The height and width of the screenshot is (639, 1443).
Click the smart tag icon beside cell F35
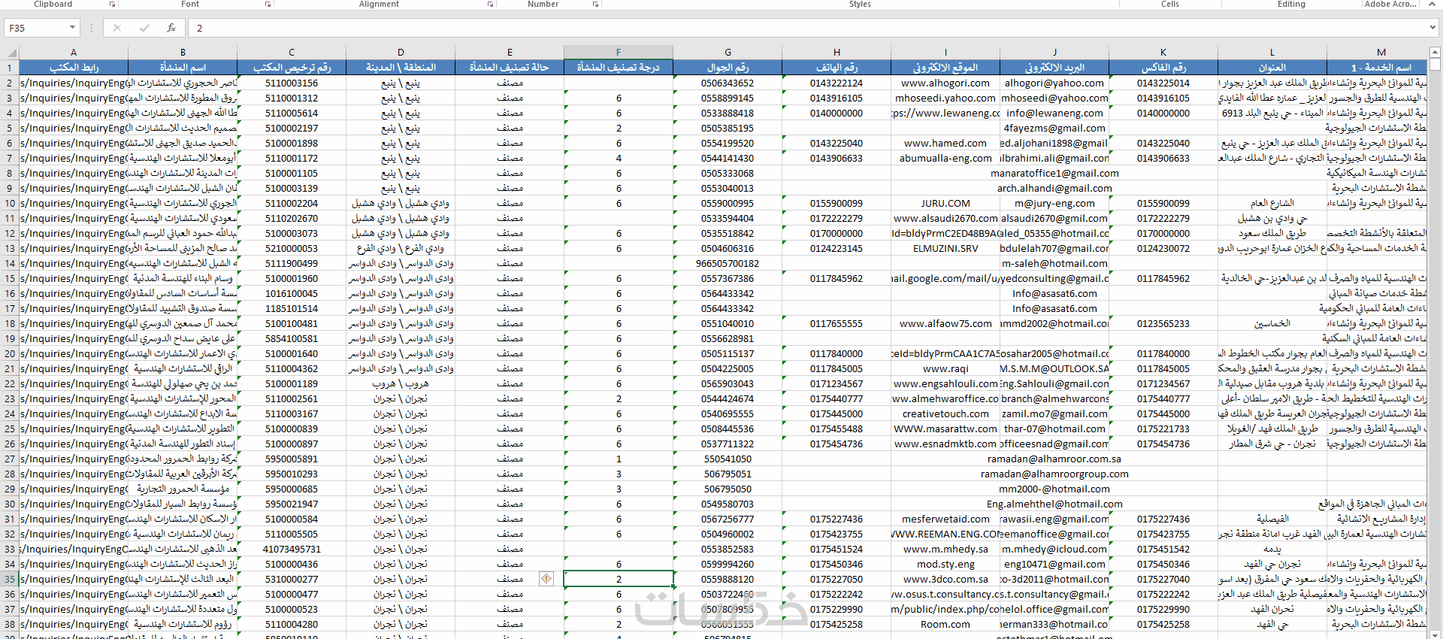546,579
